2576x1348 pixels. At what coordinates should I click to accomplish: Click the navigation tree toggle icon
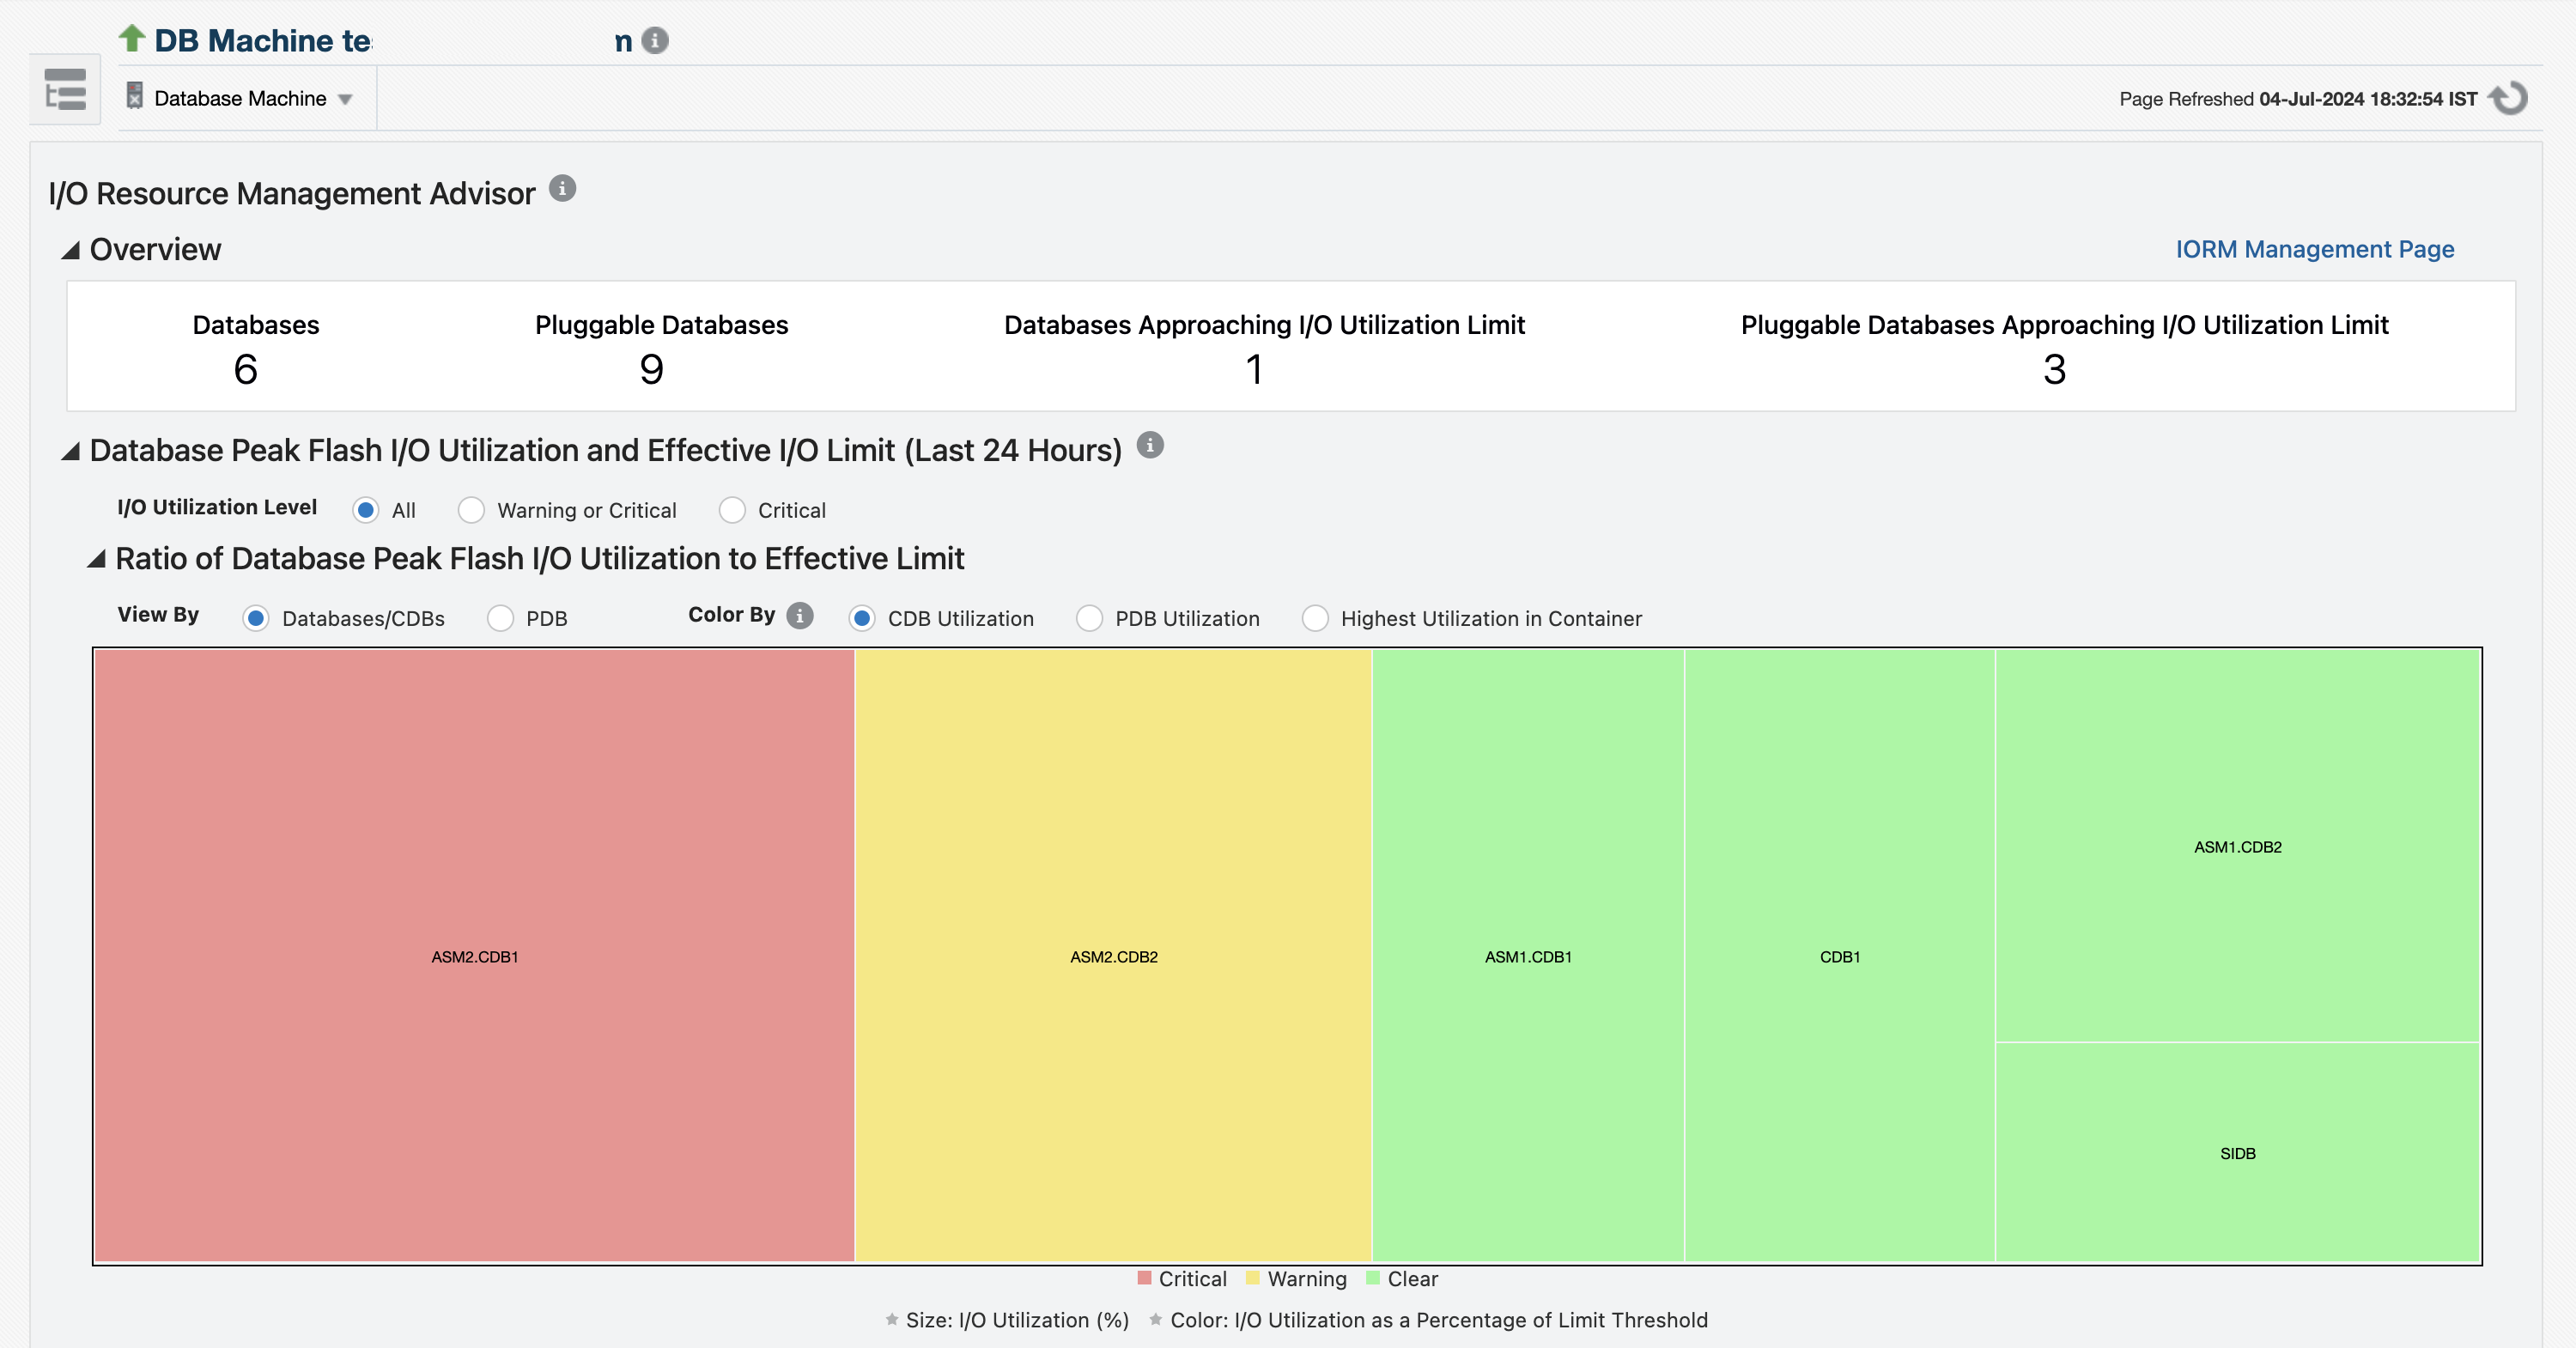(65, 90)
